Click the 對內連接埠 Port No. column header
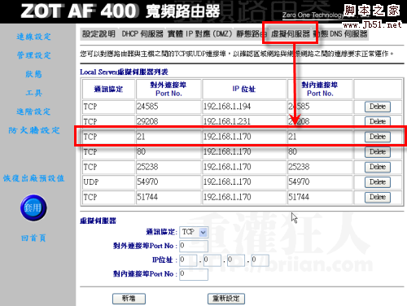This screenshot has width=407, height=306. coord(320,89)
